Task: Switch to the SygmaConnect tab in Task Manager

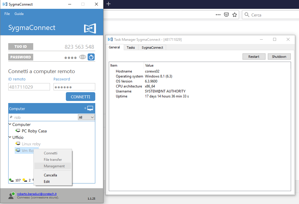Action: click(152, 47)
